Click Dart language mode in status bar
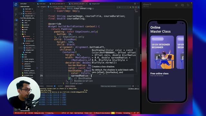 71,113
